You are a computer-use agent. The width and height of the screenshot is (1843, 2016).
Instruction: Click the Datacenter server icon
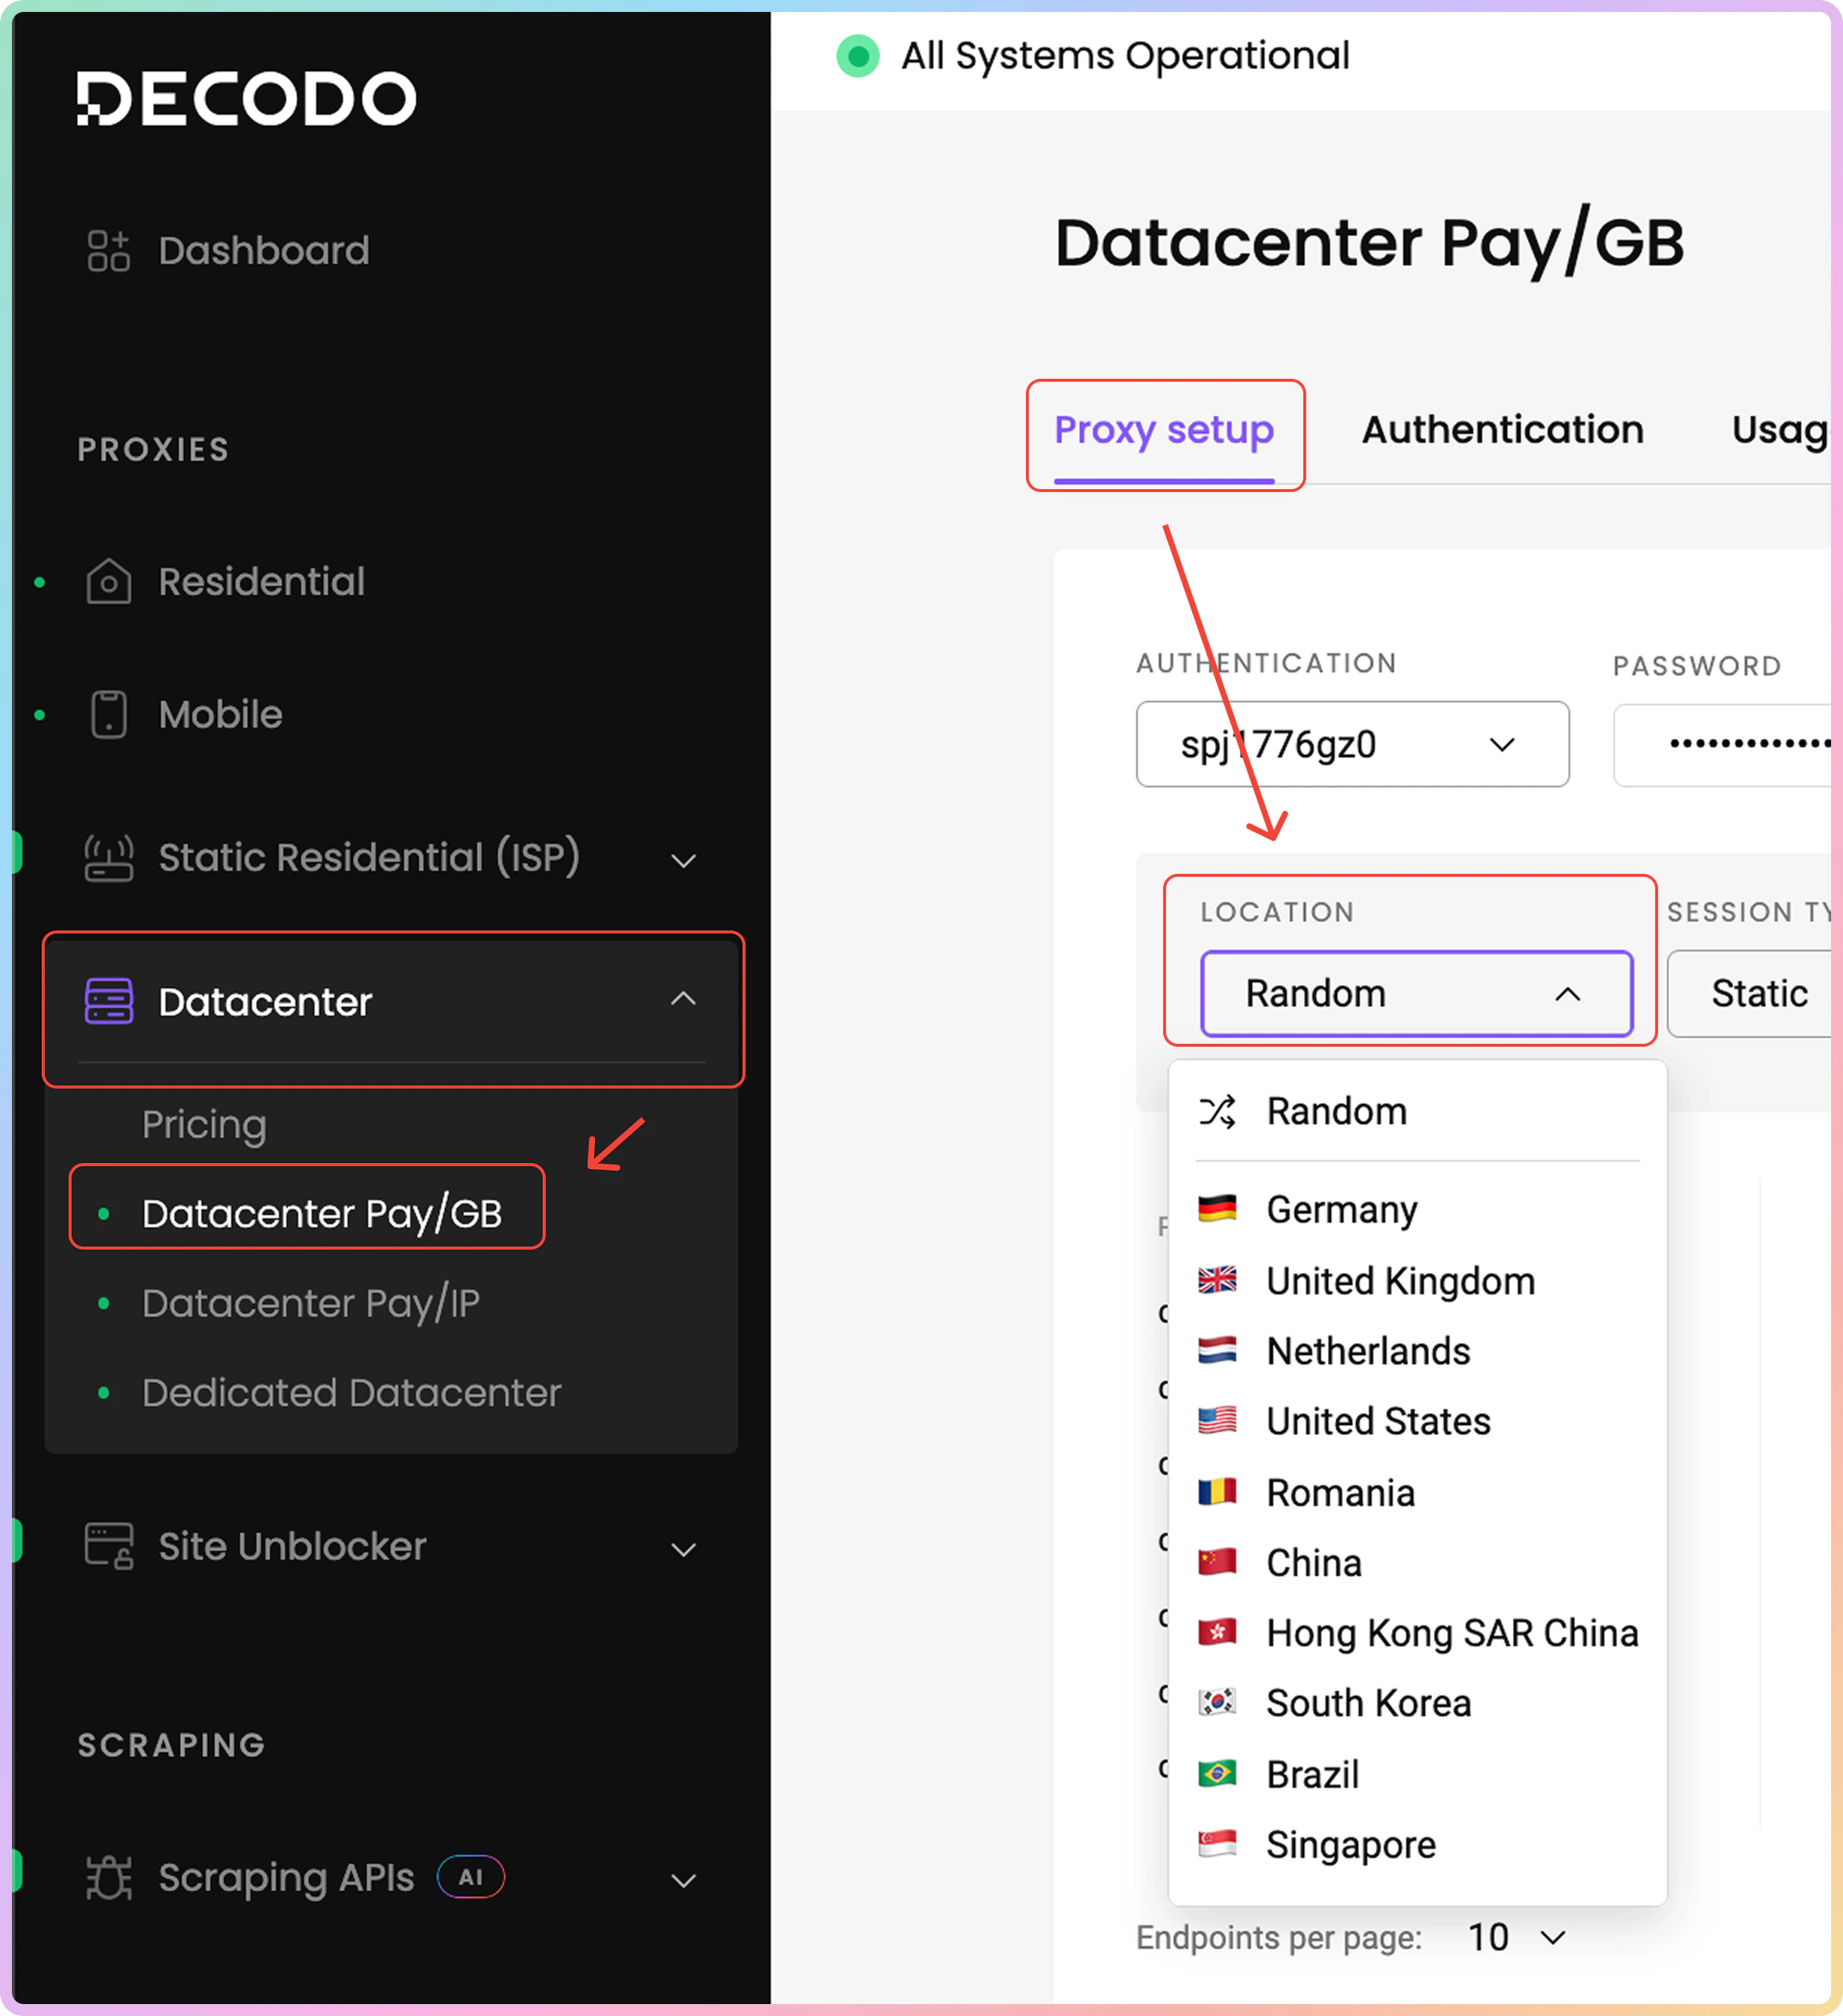point(108,1001)
